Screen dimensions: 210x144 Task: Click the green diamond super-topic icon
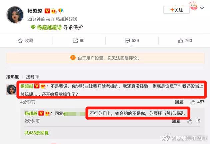click(33, 27)
